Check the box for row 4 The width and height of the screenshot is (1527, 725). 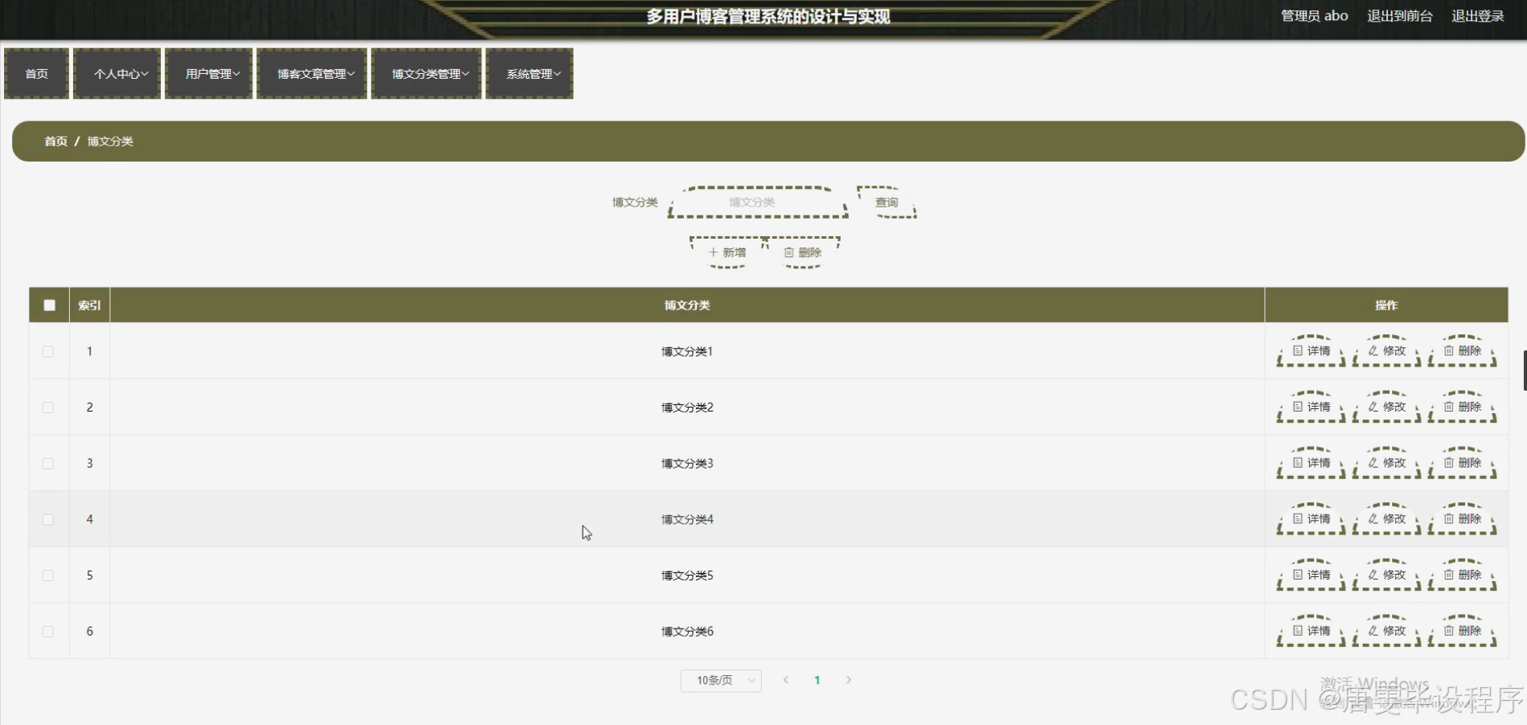click(48, 519)
